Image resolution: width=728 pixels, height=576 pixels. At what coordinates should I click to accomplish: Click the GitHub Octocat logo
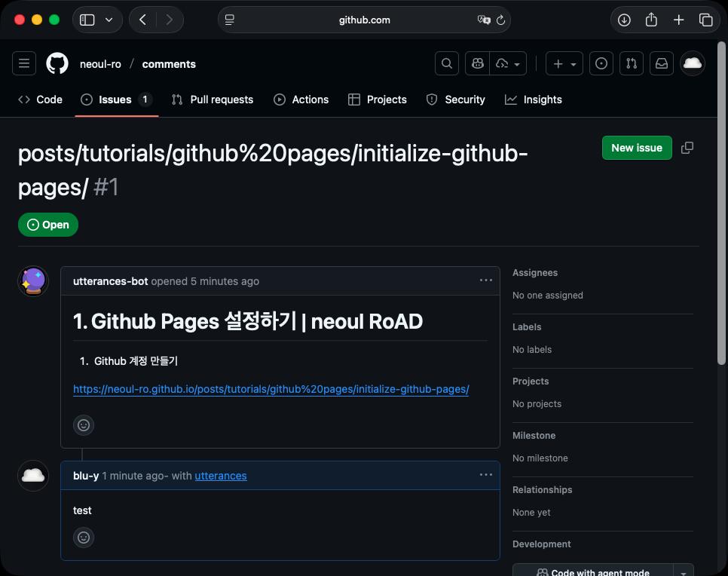coord(57,64)
